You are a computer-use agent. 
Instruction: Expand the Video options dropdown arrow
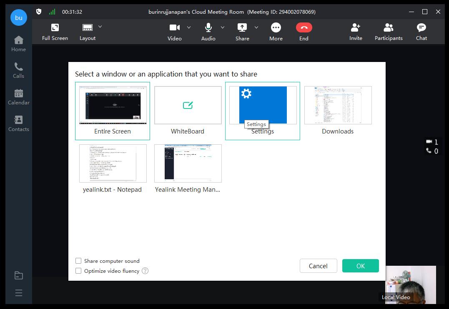[189, 27]
